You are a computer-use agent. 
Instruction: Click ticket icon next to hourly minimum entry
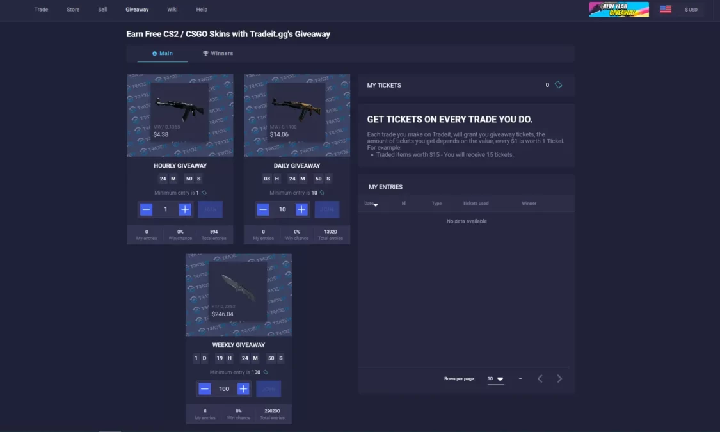coord(204,193)
